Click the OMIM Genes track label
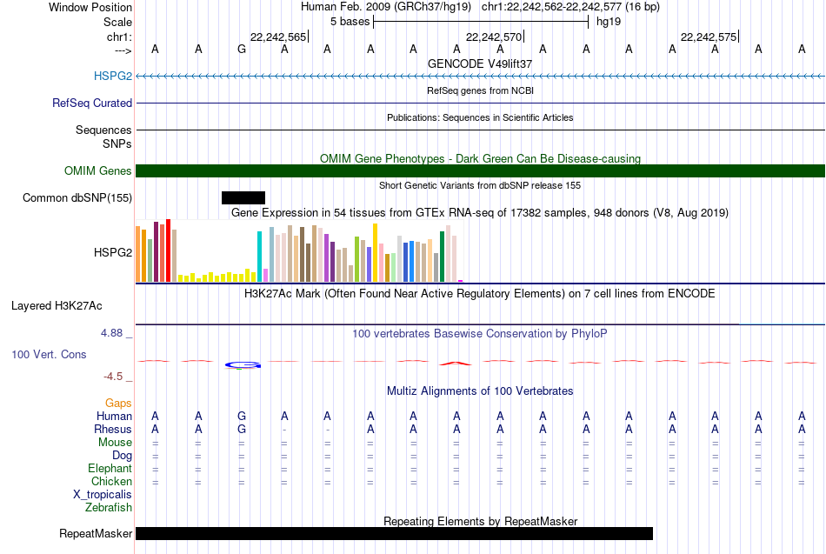 click(97, 171)
